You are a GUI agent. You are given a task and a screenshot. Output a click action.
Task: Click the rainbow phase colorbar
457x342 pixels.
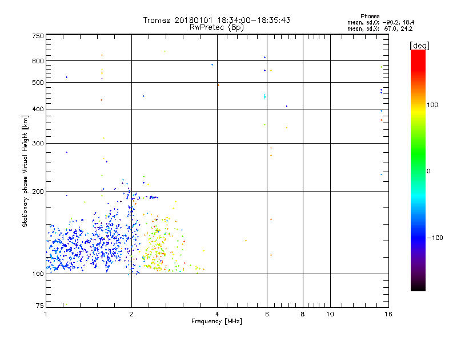(418, 170)
